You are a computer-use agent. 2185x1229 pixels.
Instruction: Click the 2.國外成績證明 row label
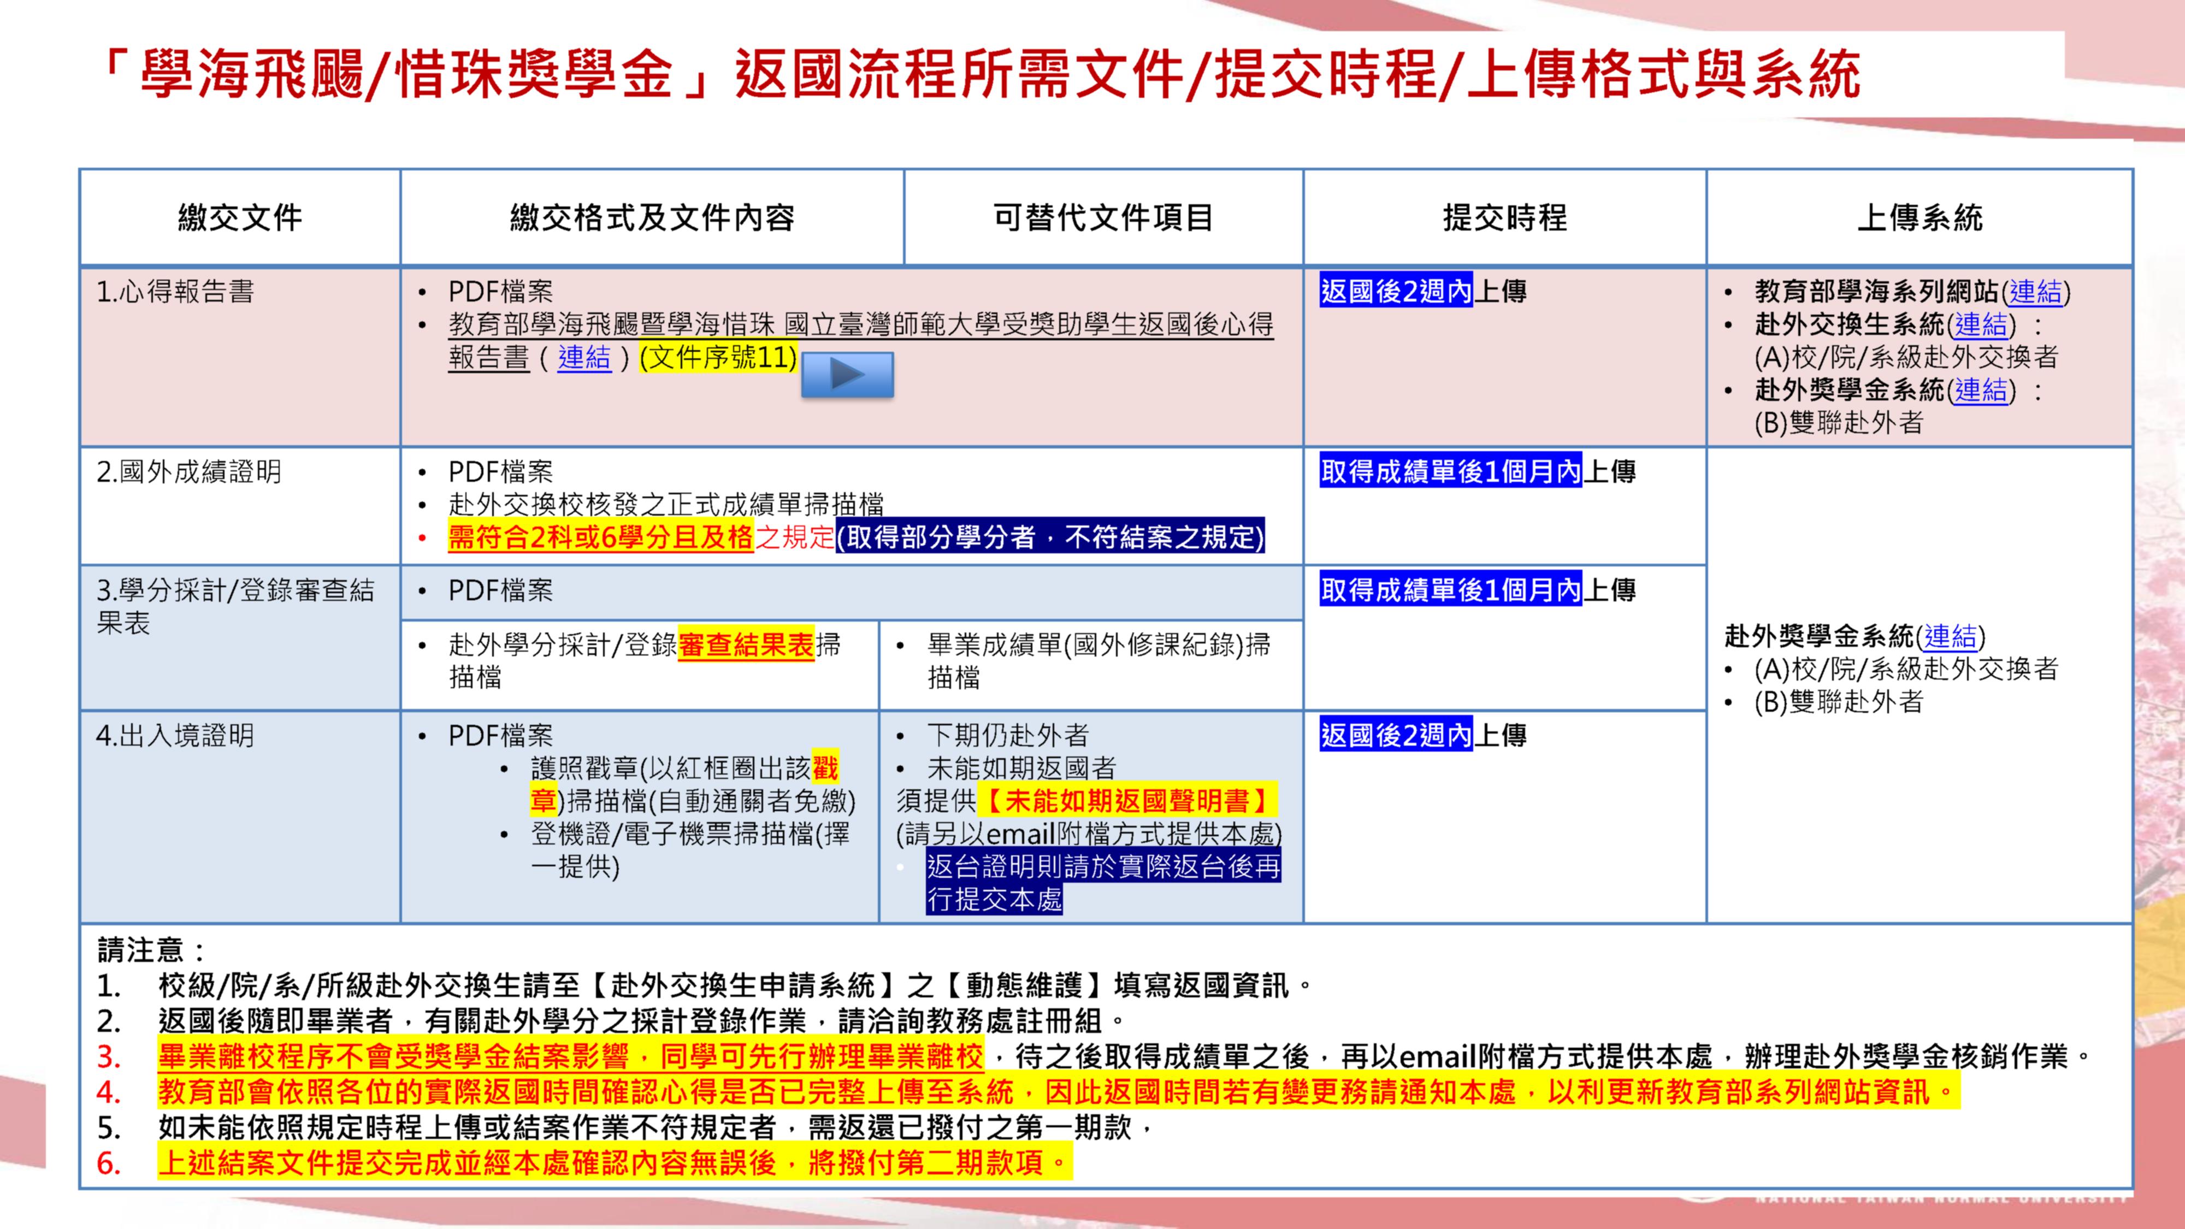point(188,471)
